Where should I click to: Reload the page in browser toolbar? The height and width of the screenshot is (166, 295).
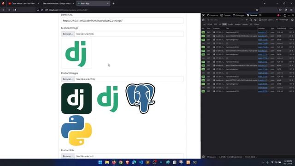pos(15,10)
